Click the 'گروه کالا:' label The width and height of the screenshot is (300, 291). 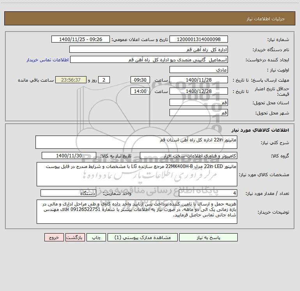click(x=280, y=156)
